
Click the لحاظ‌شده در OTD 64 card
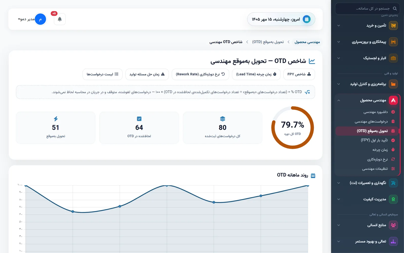pos(139,128)
